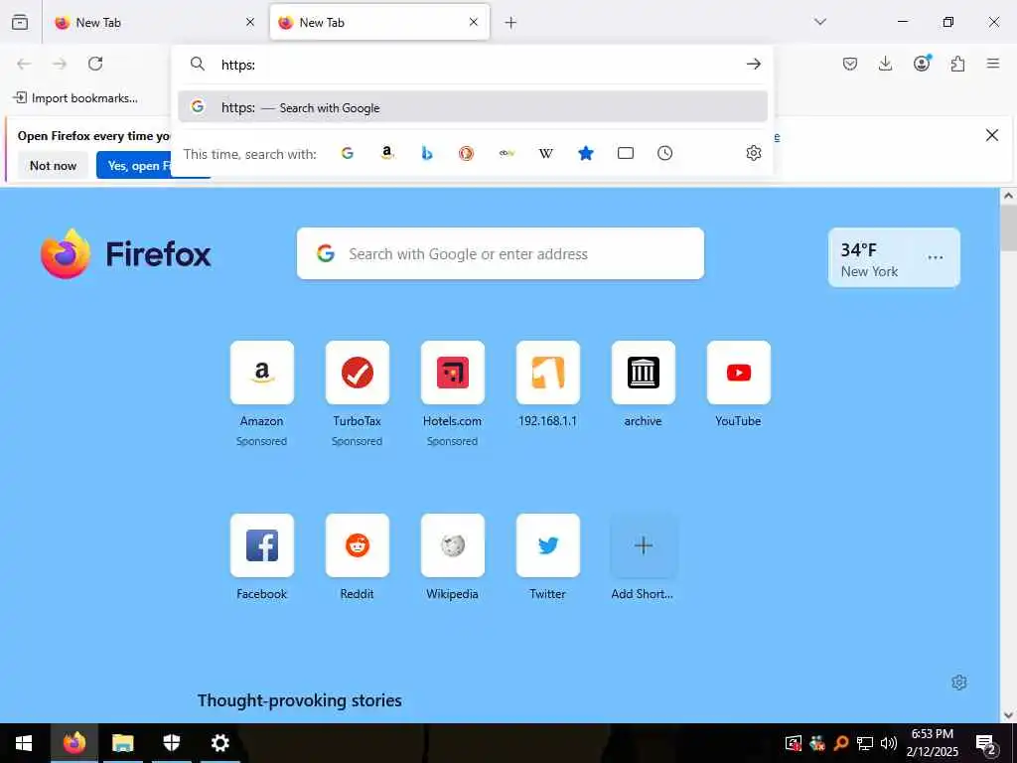
Task: Open a new tab with plus button
Action: pos(510,23)
